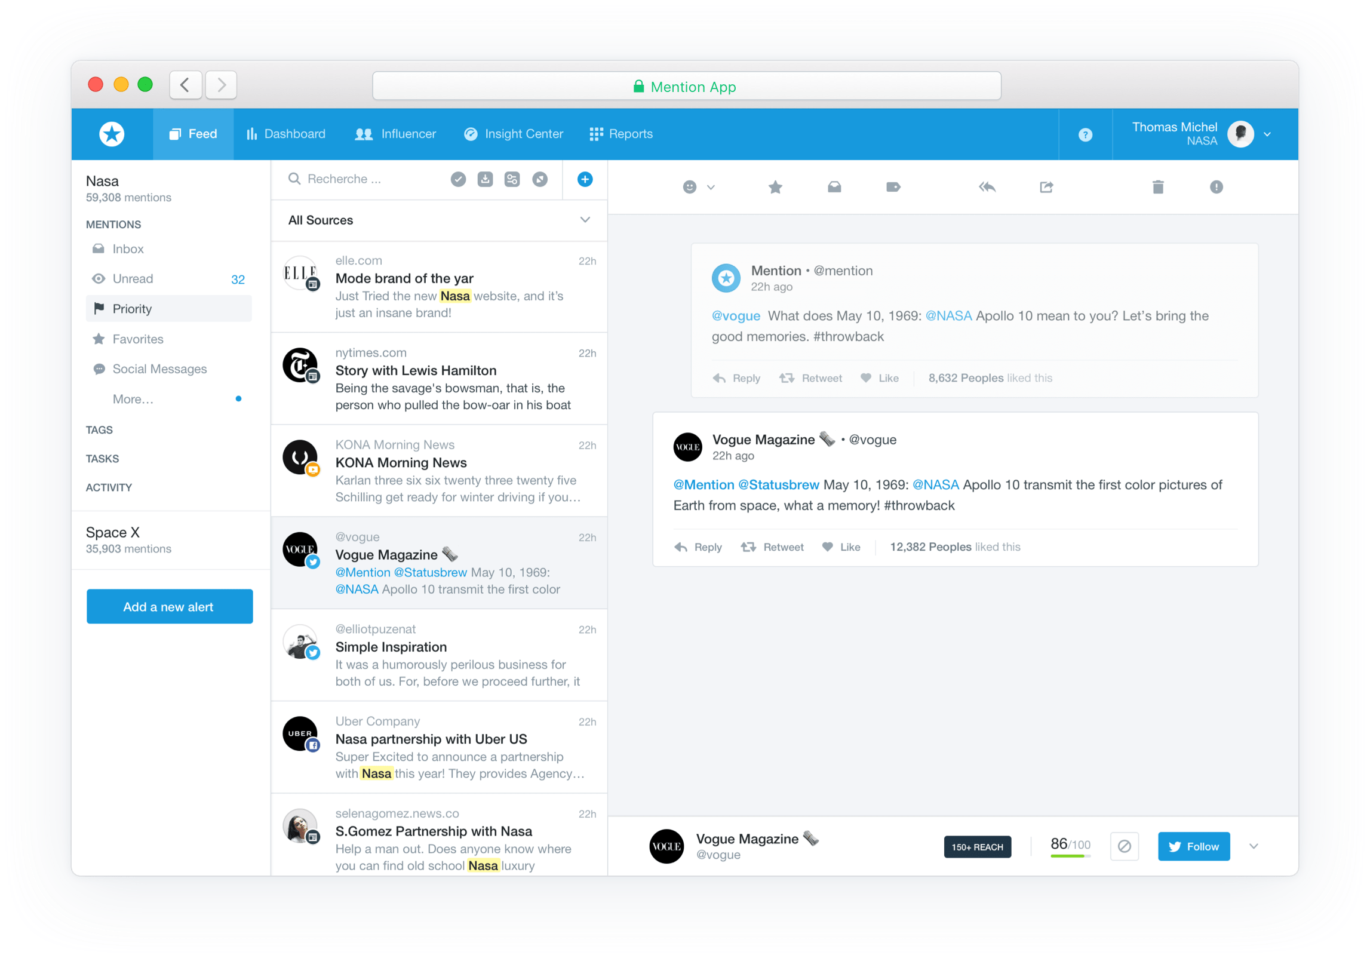1370x958 pixels.
Task: Select the Nasa alert heading
Action: 102,181
